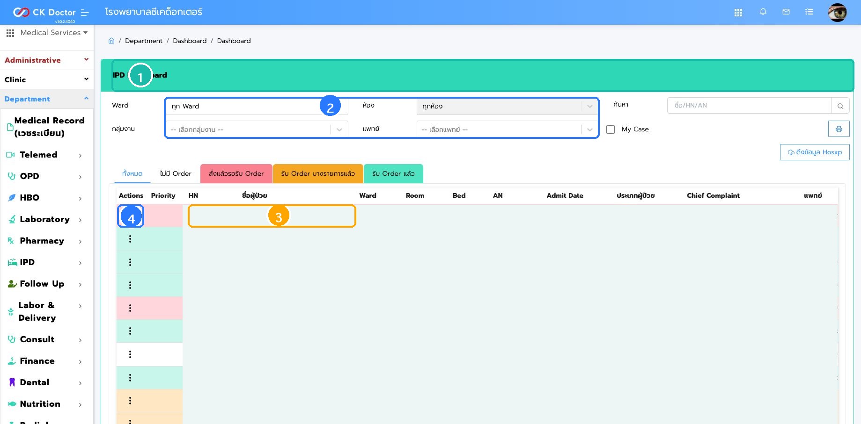861x424 pixels.
Task: Expand the Dental submenu arrow
Action: pyautogui.click(x=80, y=383)
